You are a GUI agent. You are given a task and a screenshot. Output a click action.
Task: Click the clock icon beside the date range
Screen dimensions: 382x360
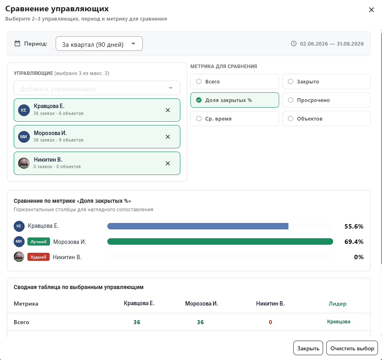[294, 44]
